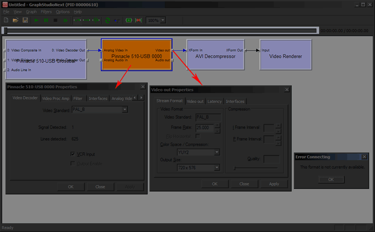Click the Frame Rate field showing 25.000
The width and height of the screenshot is (375, 232).
pos(205,127)
